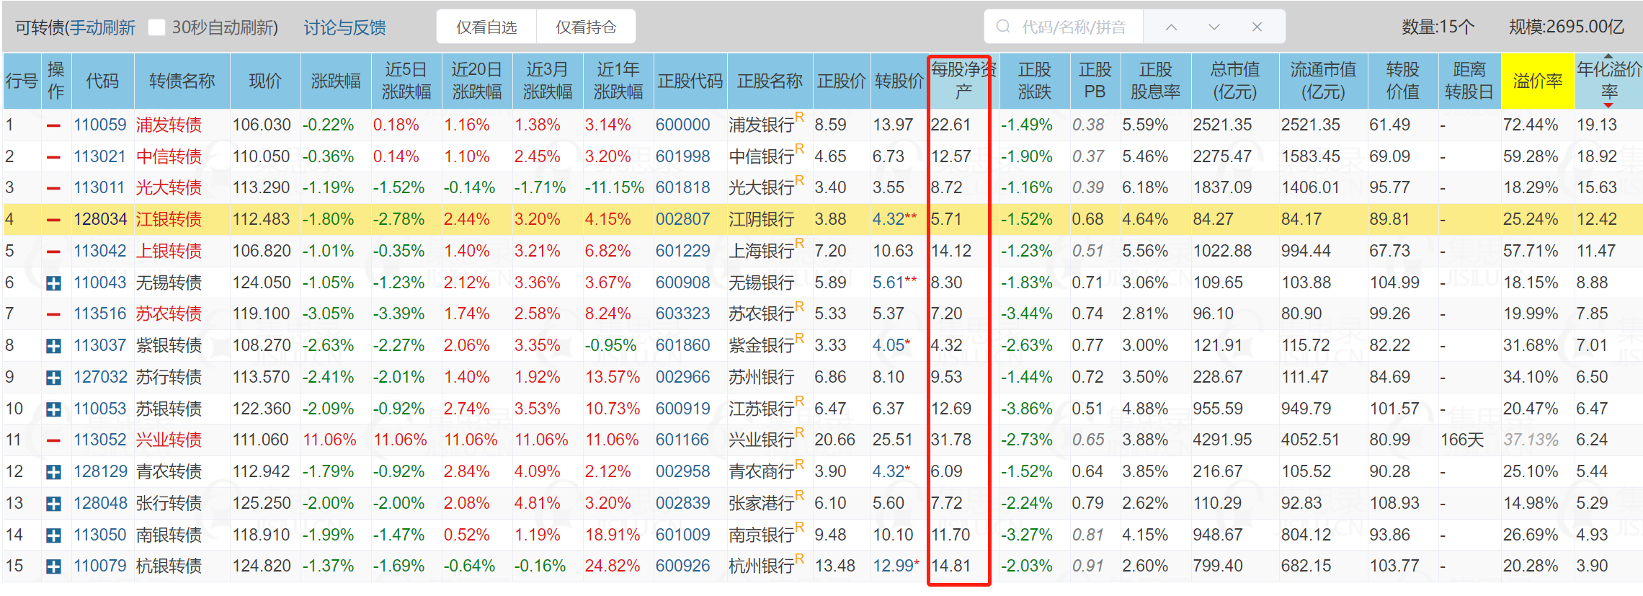Click the 涨跌幅 column header
Screen dimensions: 1643x596
coord(335,81)
